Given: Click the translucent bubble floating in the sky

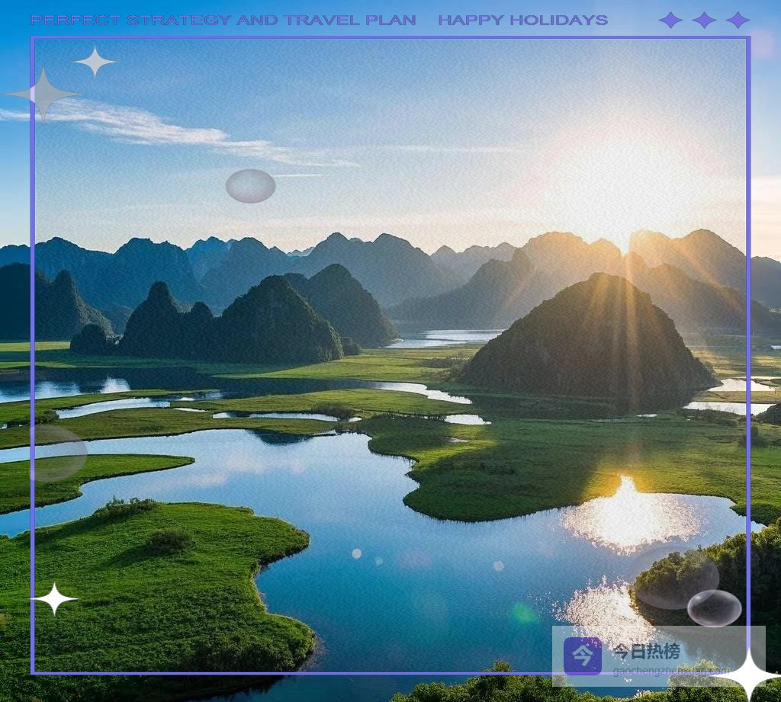Looking at the screenshot, I should tap(250, 186).
